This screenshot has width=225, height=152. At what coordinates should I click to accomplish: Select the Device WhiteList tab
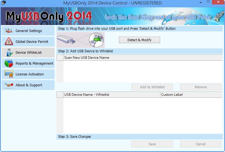[28, 53]
